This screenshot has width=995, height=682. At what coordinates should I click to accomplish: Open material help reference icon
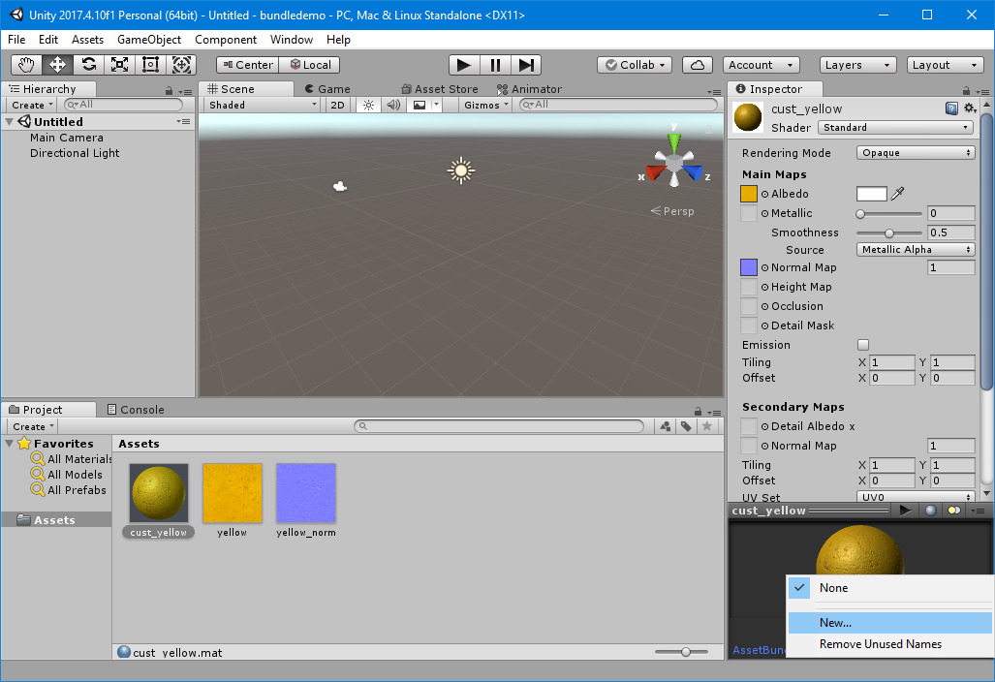pos(951,108)
